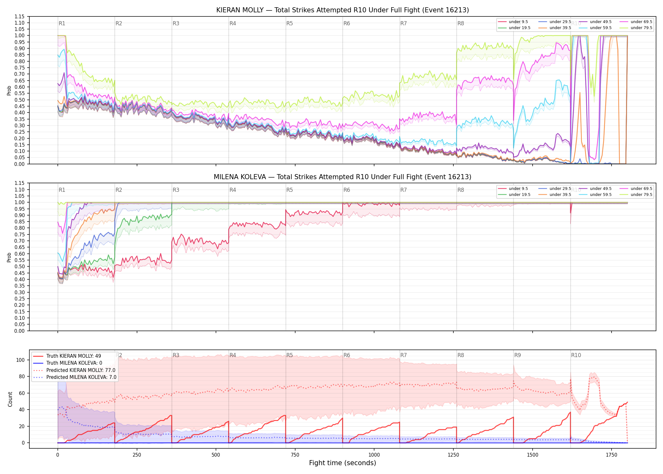Viewport: 663px width, 474px height.
Task: Click R9 marker in the Count chart
Action: pos(517,355)
